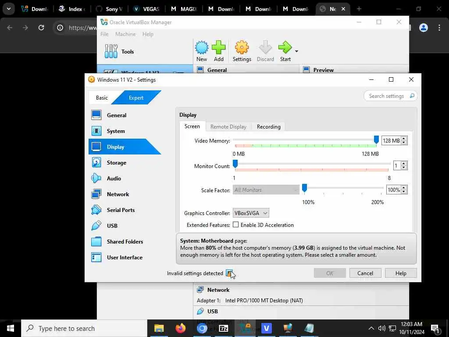Click New in VirtualBox Manager toolbar
Image resolution: width=449 pixels, height=337 pixels.
pos(202,51)
